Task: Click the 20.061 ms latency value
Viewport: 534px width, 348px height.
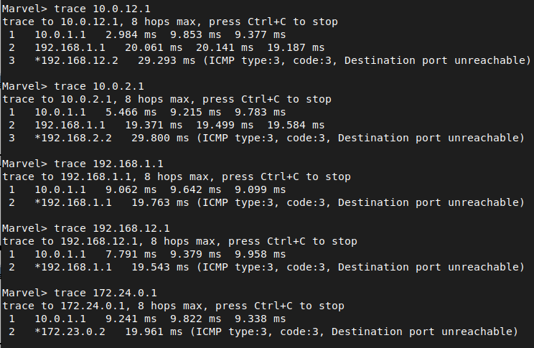Action: pyautogui.click(x=154, y=47)
